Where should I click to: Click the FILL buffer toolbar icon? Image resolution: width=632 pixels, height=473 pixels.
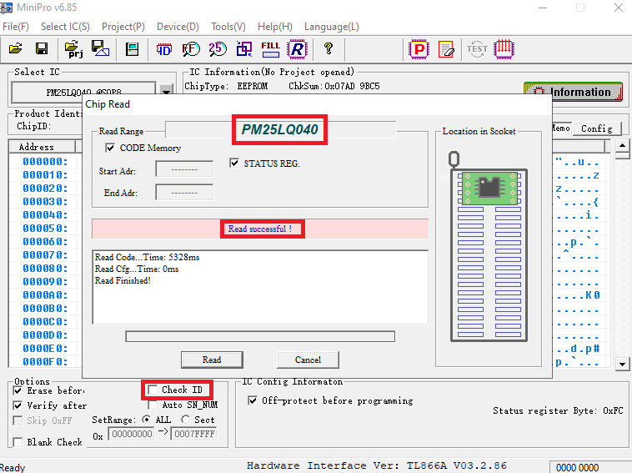270,49
